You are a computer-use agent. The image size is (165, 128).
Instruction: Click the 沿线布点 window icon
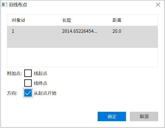coord(5,5)
